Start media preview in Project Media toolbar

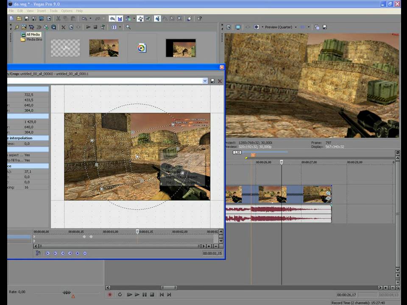[88, 27]
